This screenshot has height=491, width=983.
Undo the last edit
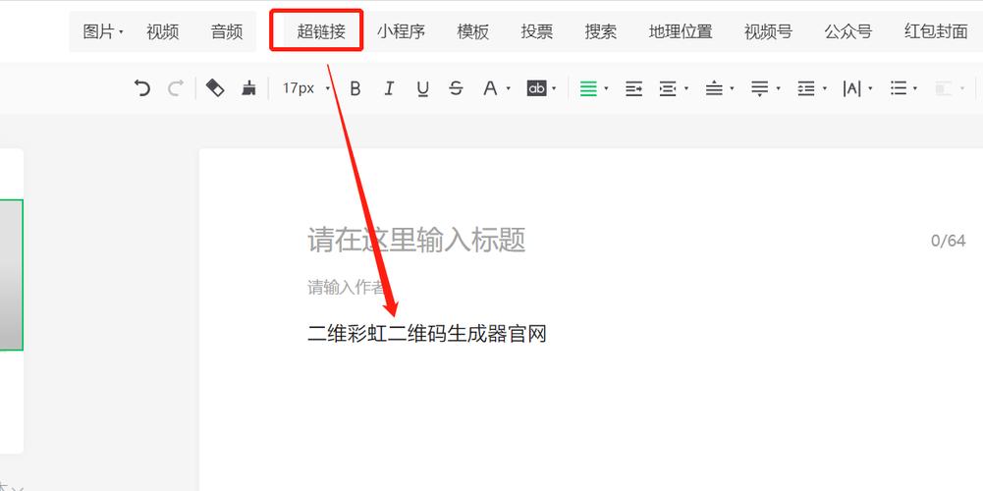(x=142, y=88)
